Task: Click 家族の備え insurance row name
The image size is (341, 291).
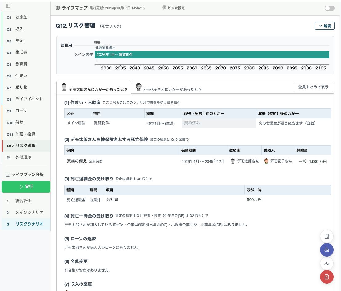Action: click(77, 161)
